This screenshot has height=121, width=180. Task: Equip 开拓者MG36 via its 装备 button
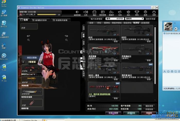[149, 60]
